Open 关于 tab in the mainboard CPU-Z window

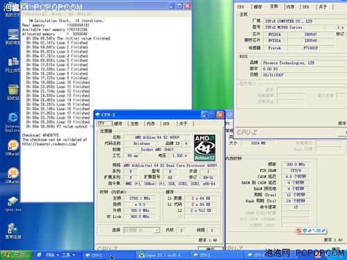coord(323,7)
